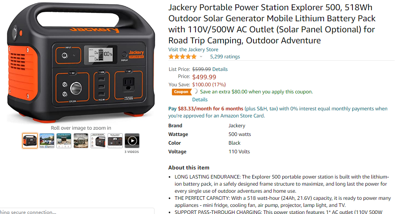
Task: Click the 3 VIDEOS label
Action: (132, 152)
